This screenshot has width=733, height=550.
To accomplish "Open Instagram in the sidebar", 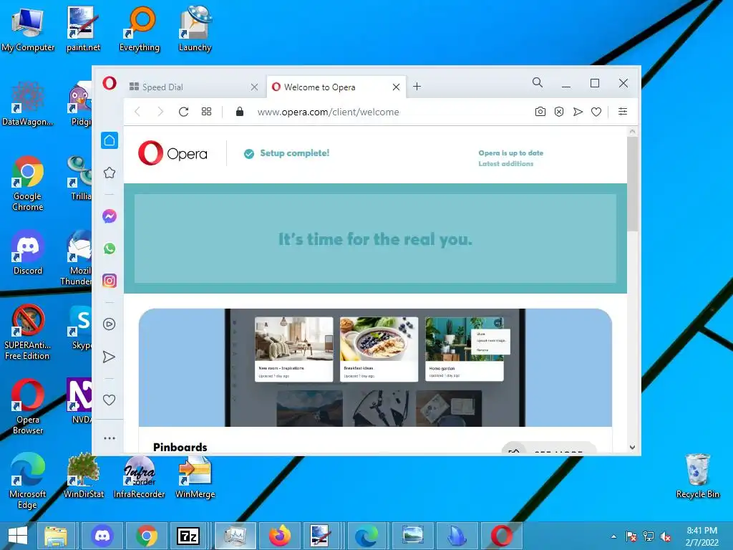I will 110,281.
